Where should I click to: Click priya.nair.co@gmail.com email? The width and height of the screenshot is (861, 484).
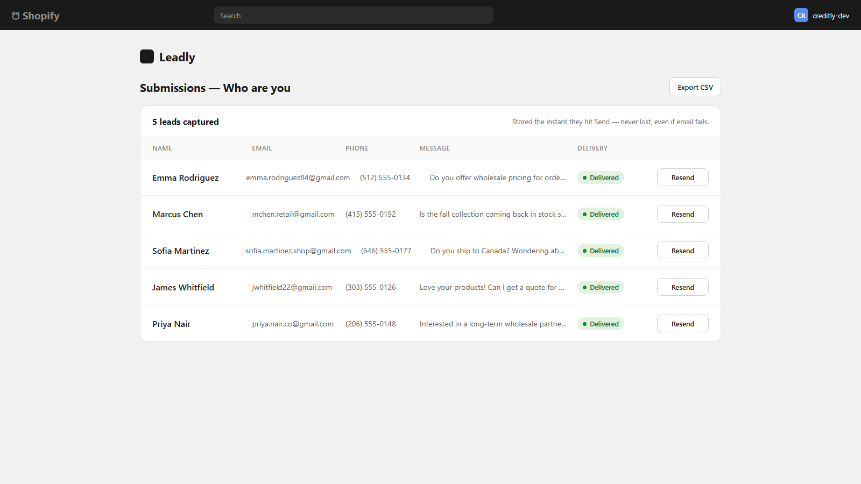tap(293, 324)
